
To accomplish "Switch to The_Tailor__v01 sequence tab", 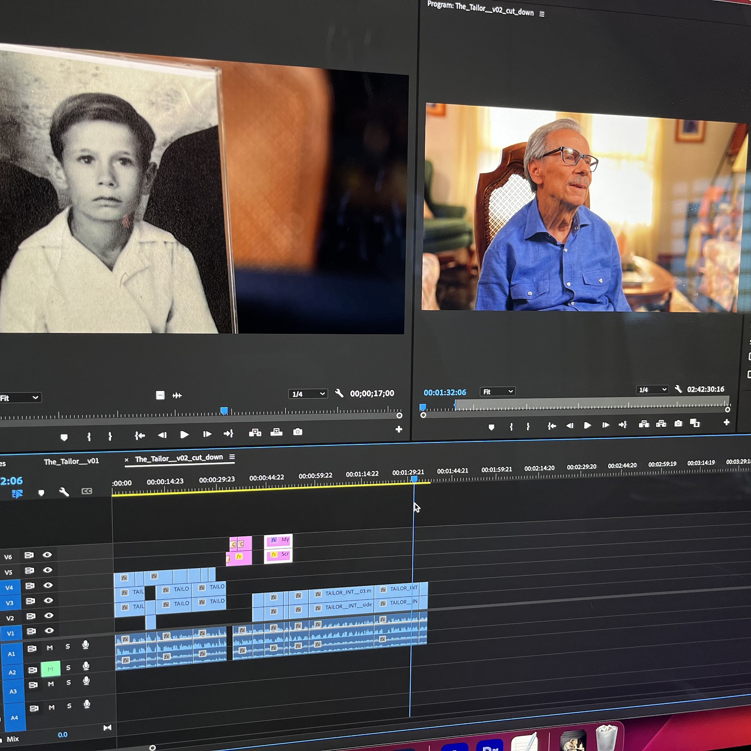I will 71,461.
